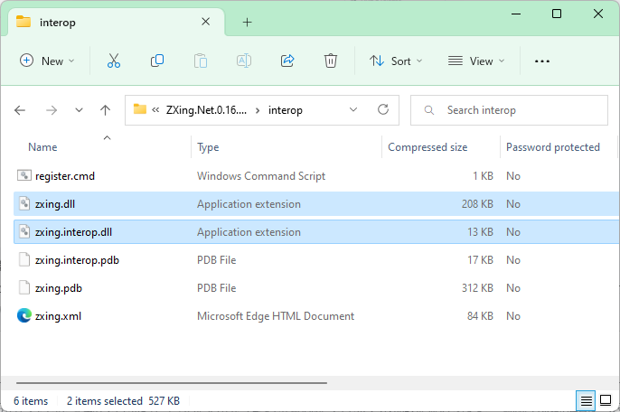620x412 pixels.
Task: Open the View dropdown menu
Action: click(x=476, y=61)
